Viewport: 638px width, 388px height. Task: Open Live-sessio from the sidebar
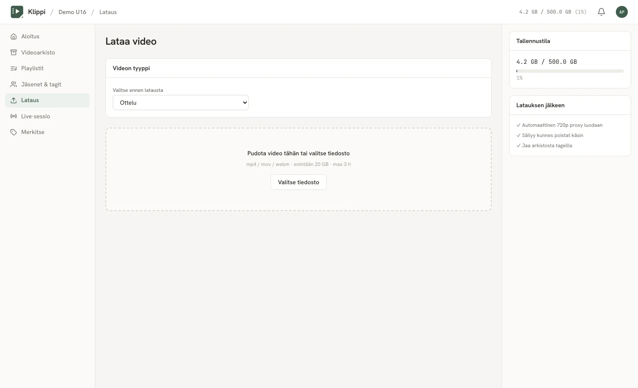pos(47,116)
